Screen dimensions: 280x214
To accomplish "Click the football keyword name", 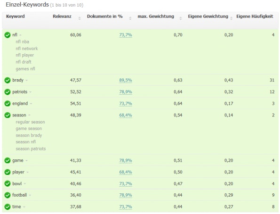I will click(19, 195).
